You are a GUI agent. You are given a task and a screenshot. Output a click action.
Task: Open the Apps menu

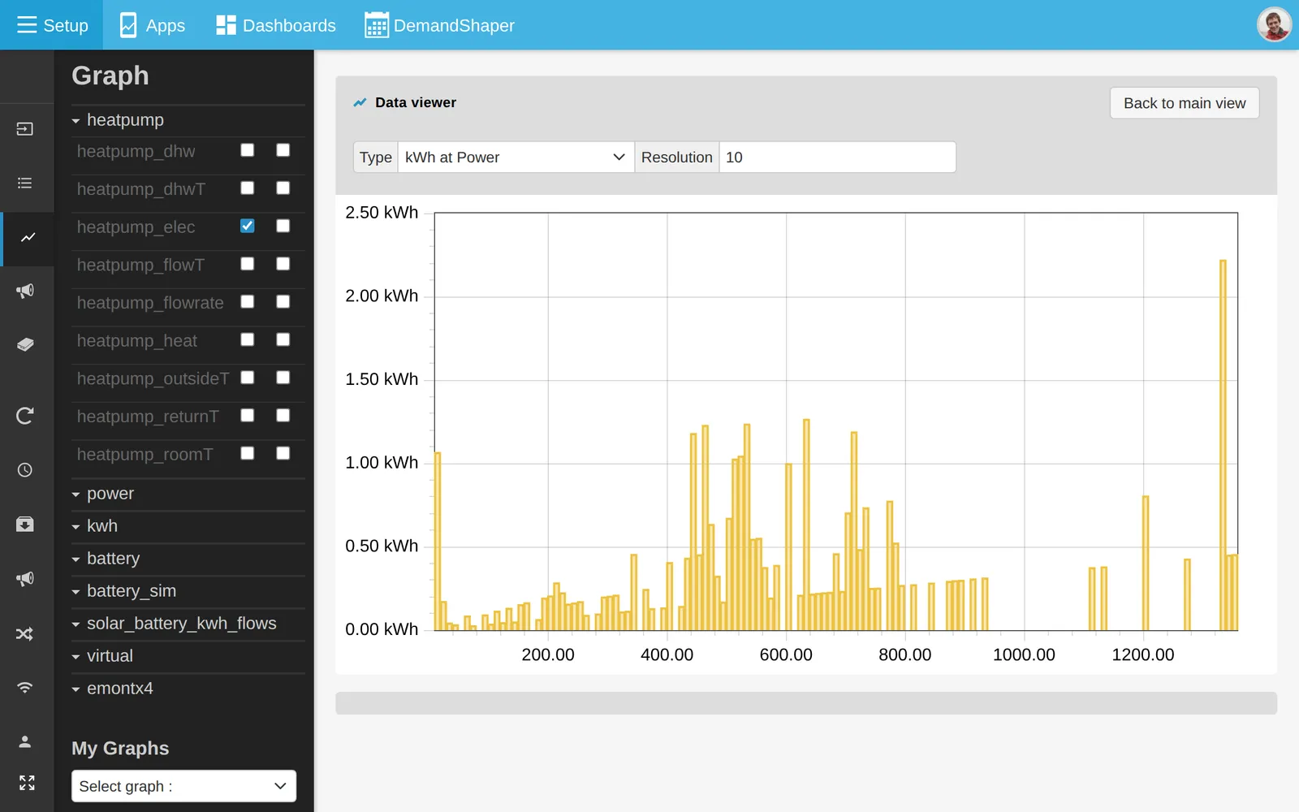coord(153,25)
